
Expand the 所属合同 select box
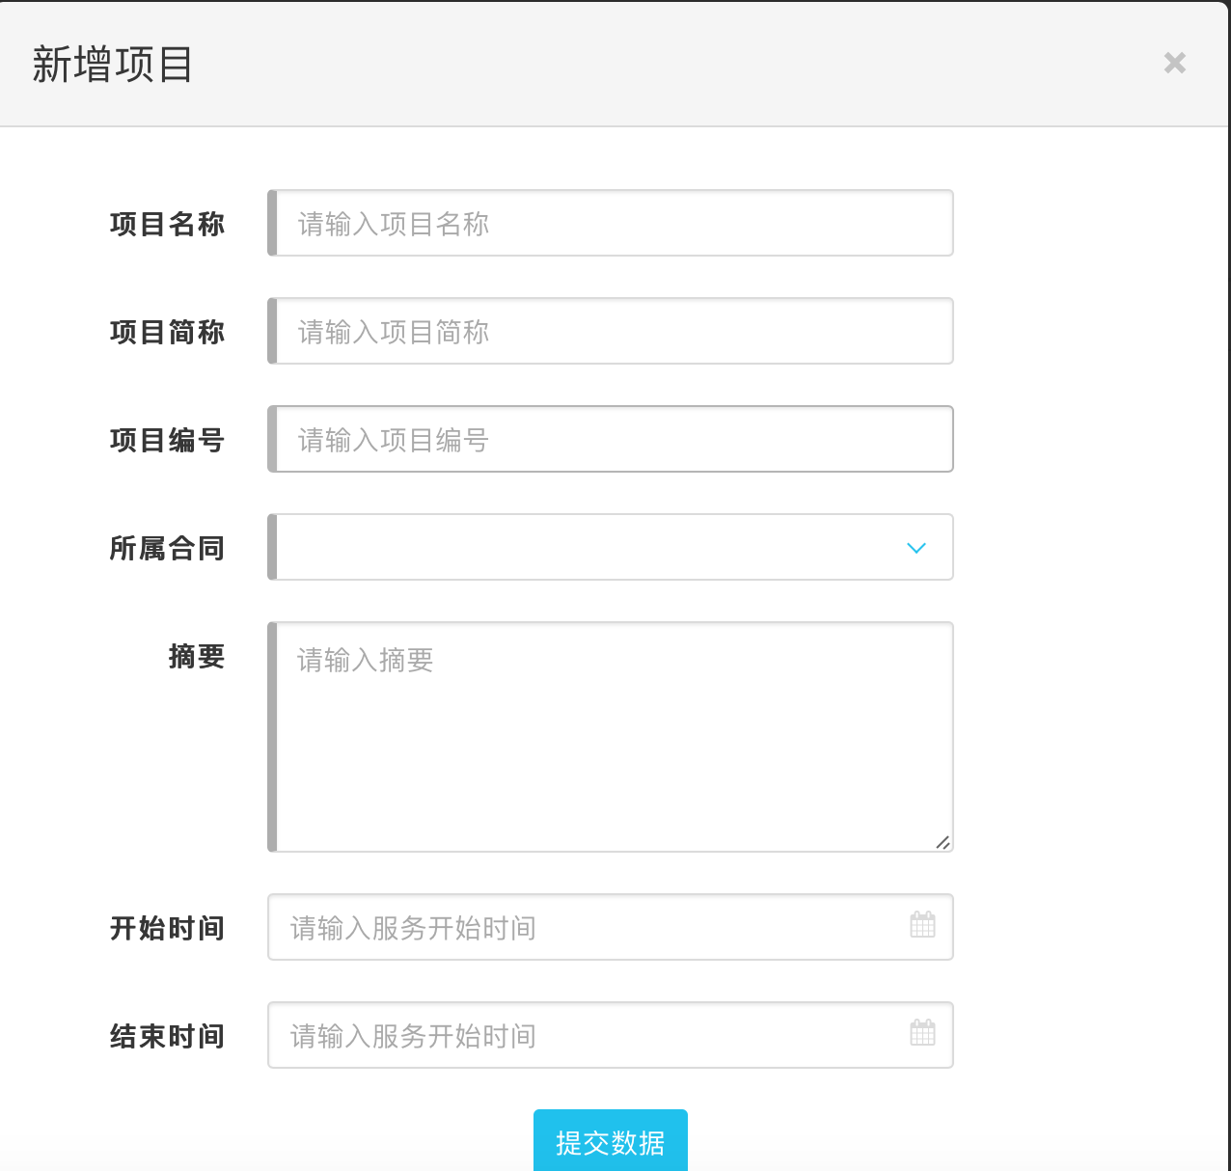[x=588, y=548]
